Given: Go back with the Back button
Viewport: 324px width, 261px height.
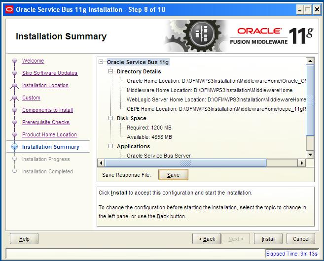Looking at the screenshot, I should [207, 239].
